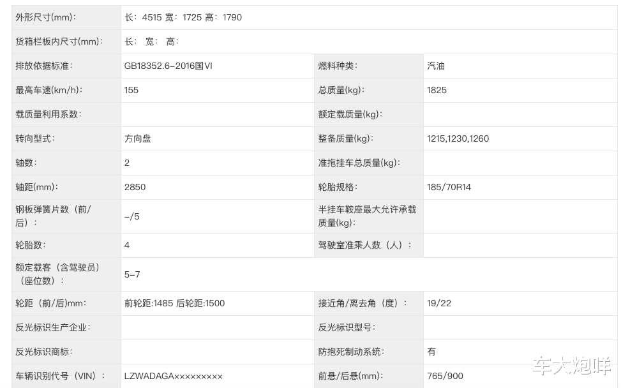
Task: Click the 钢板弹簧片数(前/后) label
Action: pos(54,216)
